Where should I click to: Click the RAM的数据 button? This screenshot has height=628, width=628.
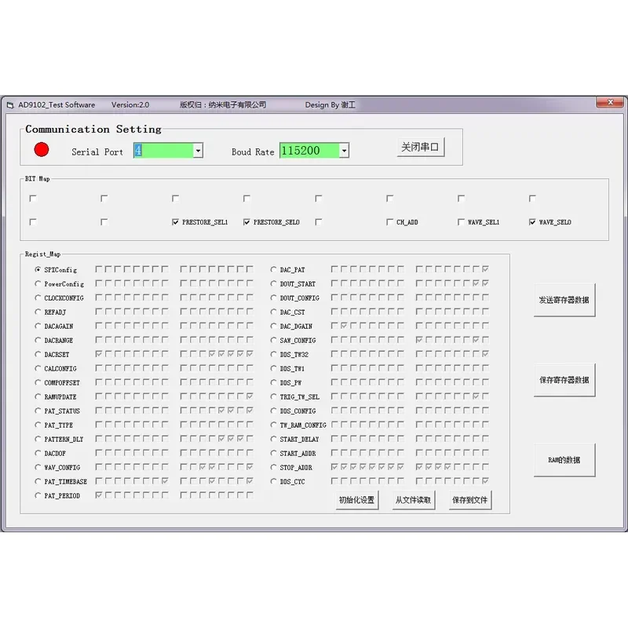point(564,460)
